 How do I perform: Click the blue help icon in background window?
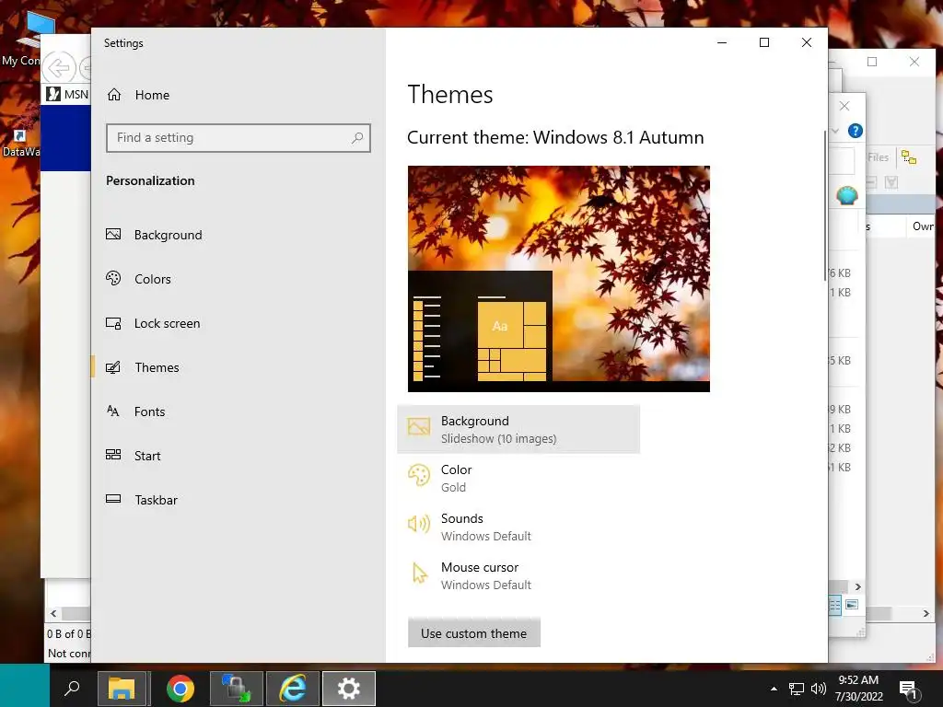click(856, 131)
